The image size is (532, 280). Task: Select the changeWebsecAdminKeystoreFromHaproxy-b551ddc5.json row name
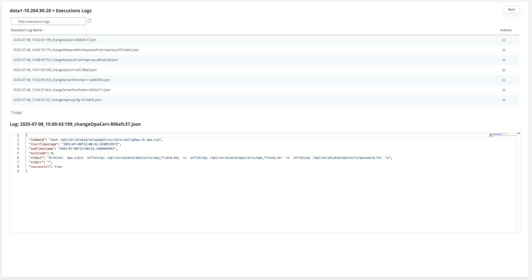76,50
